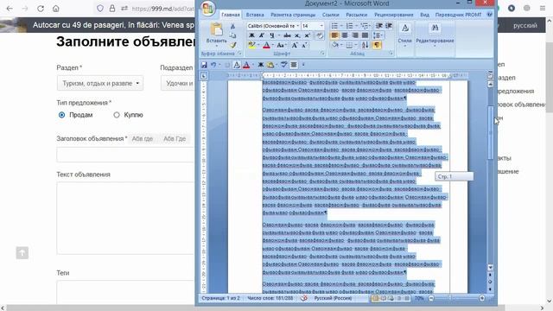Click the numbered list icon
Image resolution: width=553 pixels, height=311 pixels.
[x=349, y=26]
